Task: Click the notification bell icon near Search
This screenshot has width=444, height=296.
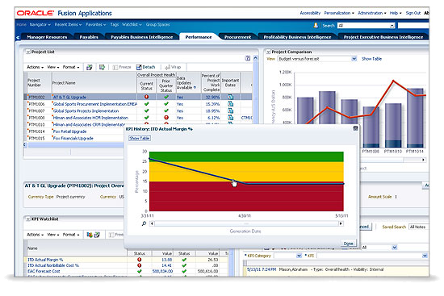Action: 316,26
